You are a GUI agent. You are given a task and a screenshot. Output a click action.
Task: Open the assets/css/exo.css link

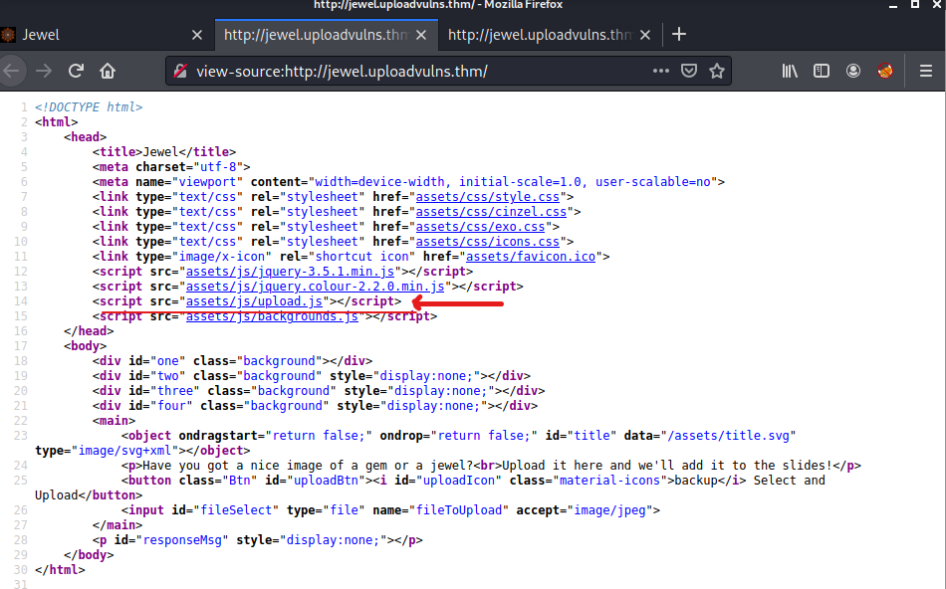480,227
